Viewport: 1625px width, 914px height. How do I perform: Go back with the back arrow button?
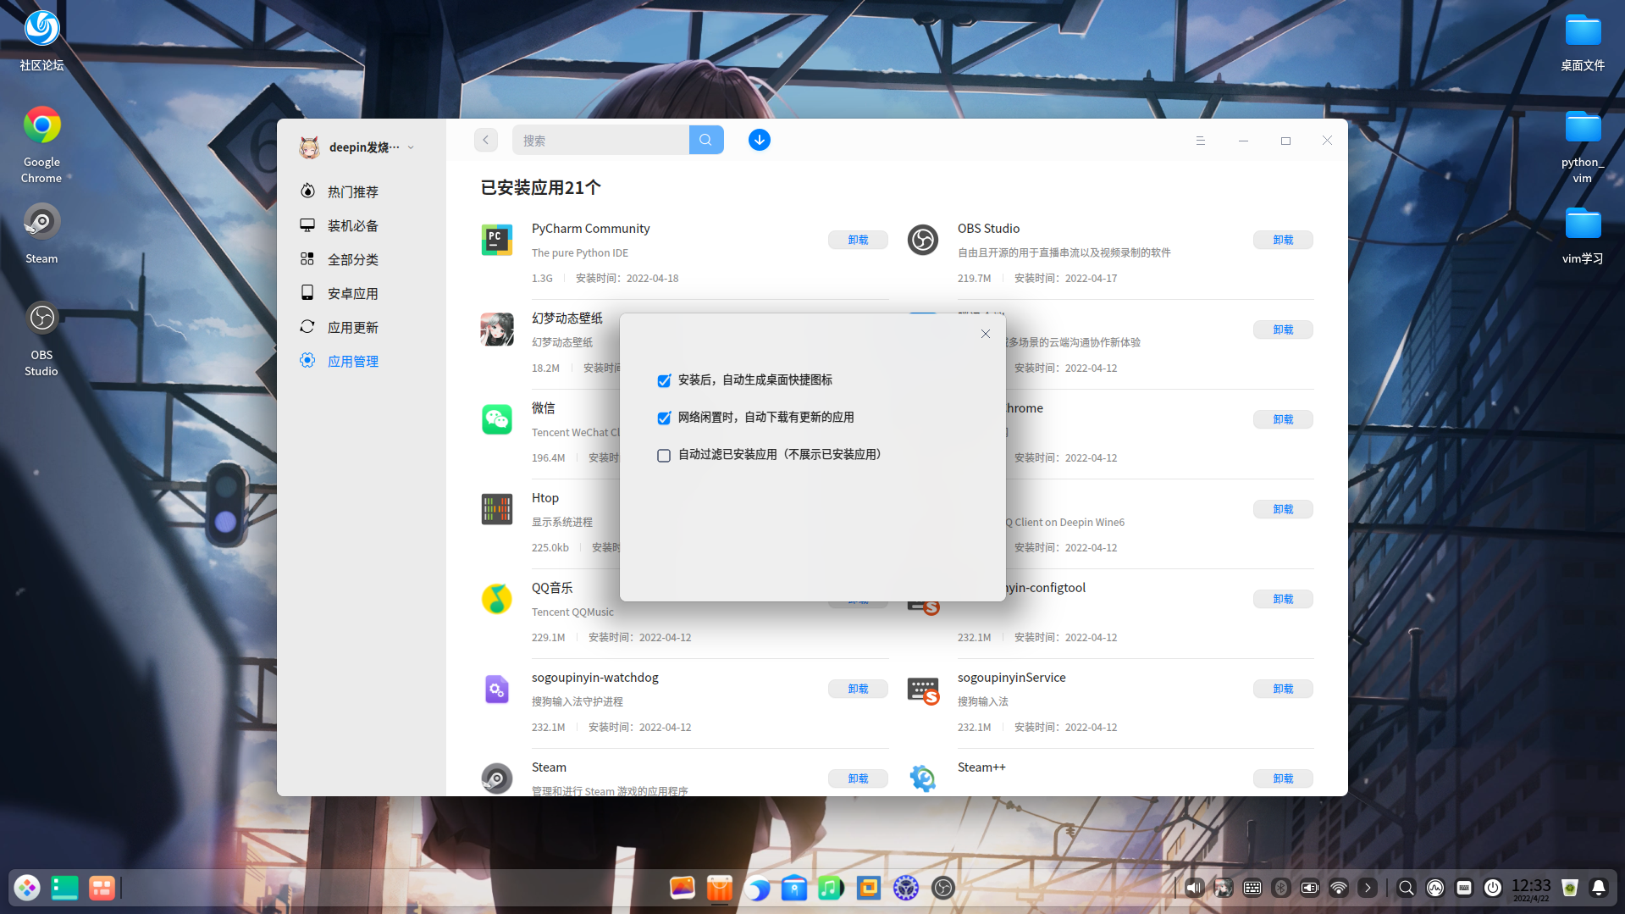tap(486, 140)
